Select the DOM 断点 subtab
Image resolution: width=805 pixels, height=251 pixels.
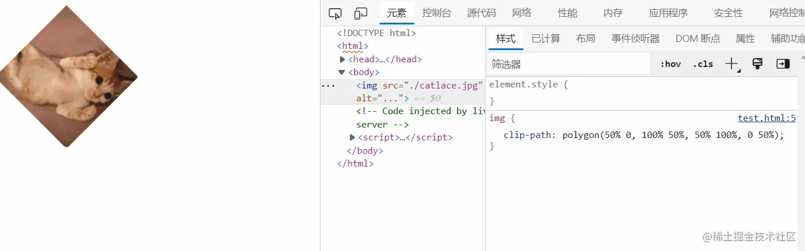698,38
